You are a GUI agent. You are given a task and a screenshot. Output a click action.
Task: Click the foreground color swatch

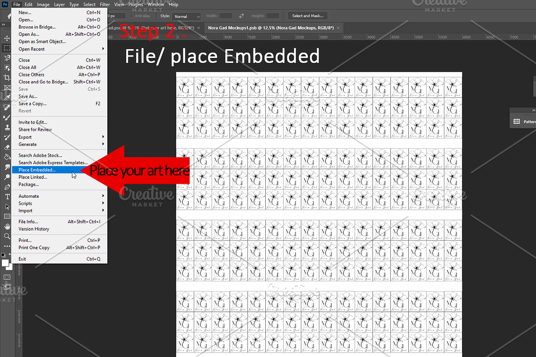5,263
